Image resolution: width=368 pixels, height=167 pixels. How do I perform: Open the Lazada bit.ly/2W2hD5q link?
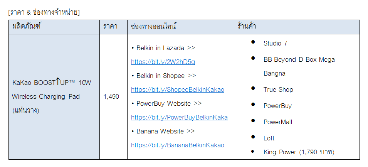[163, 62]
